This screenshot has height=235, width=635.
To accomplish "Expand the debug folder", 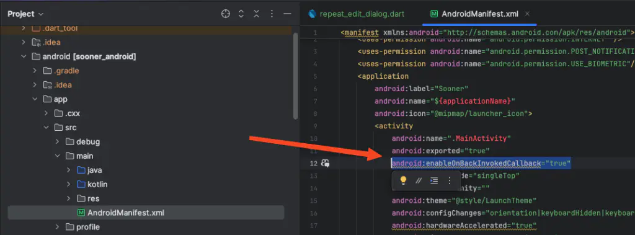I will (57, 142).
